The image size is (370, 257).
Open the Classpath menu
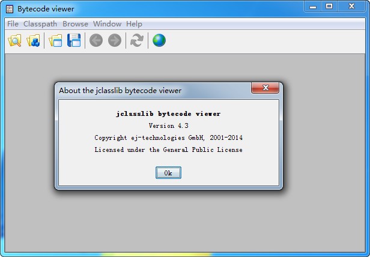point(40,24)
